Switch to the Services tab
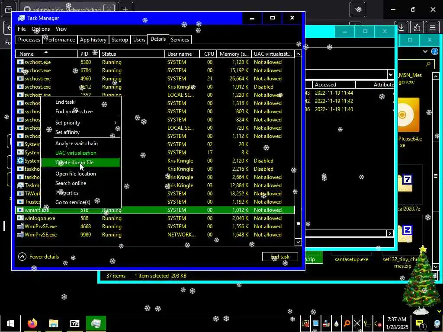This screenshot has height=332, width=443. pyautogui.click(x=180, y=40)
